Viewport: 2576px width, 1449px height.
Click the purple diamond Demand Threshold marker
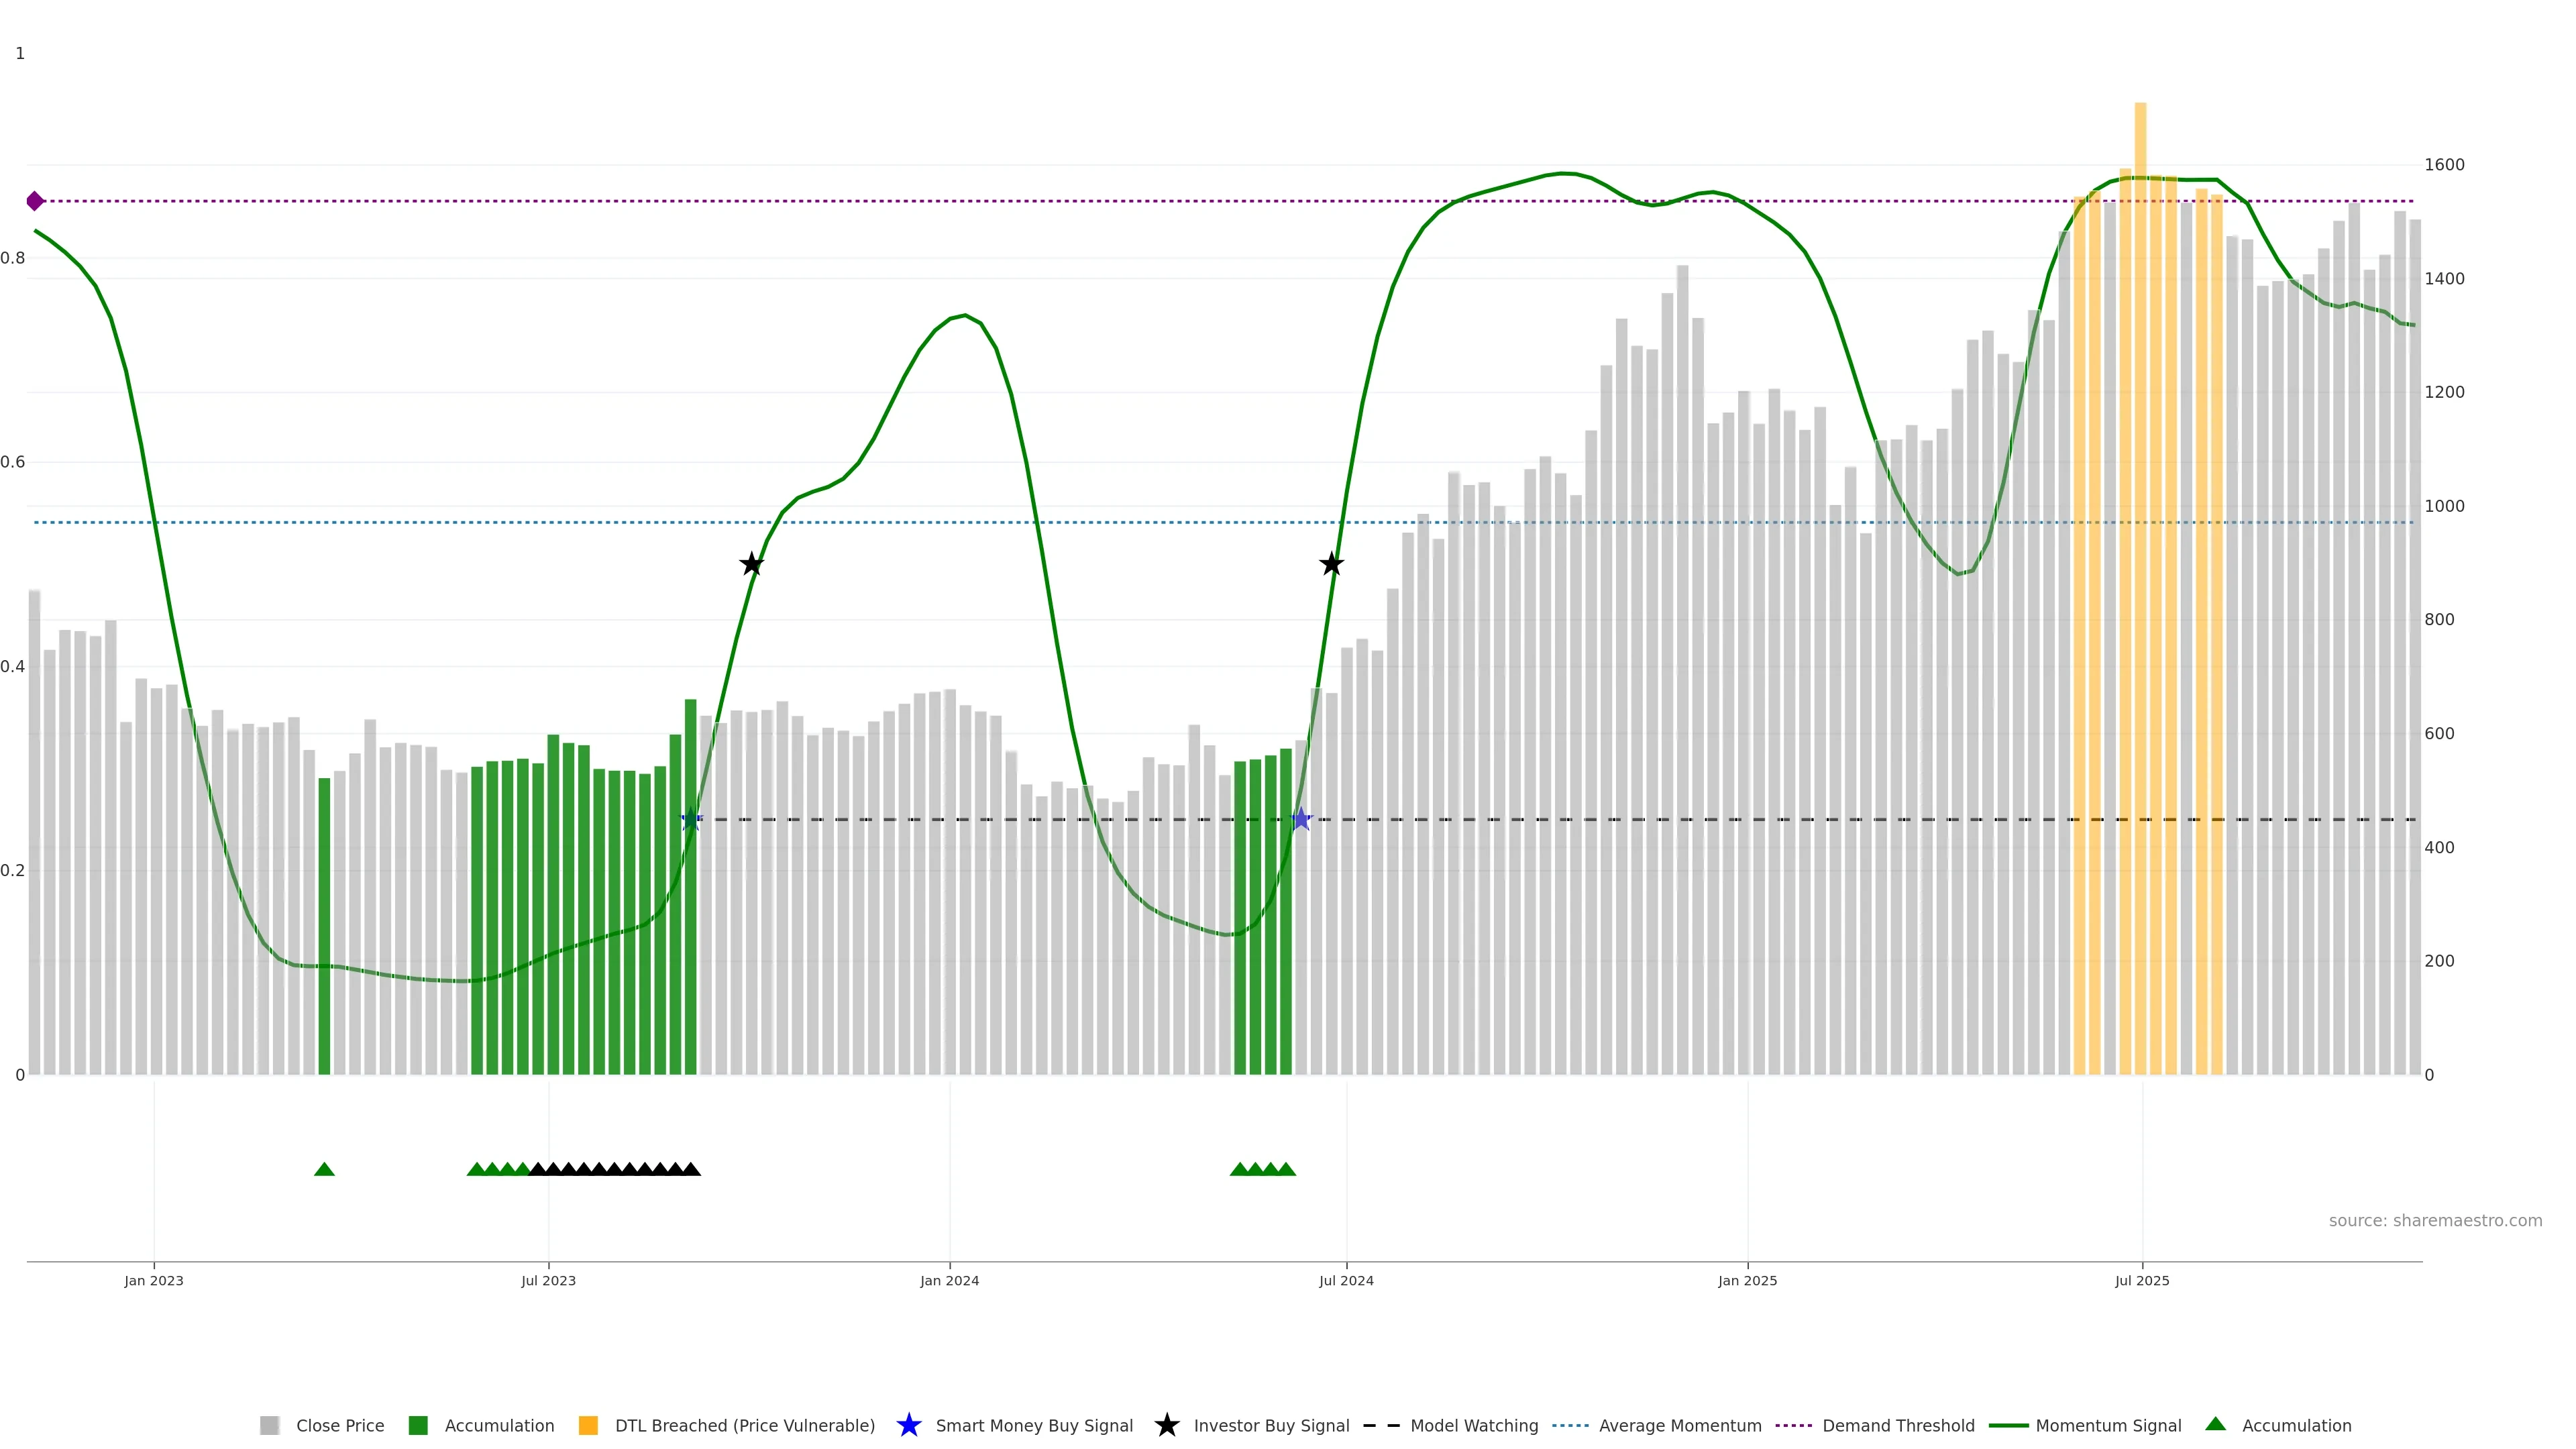tap(35, 201)
